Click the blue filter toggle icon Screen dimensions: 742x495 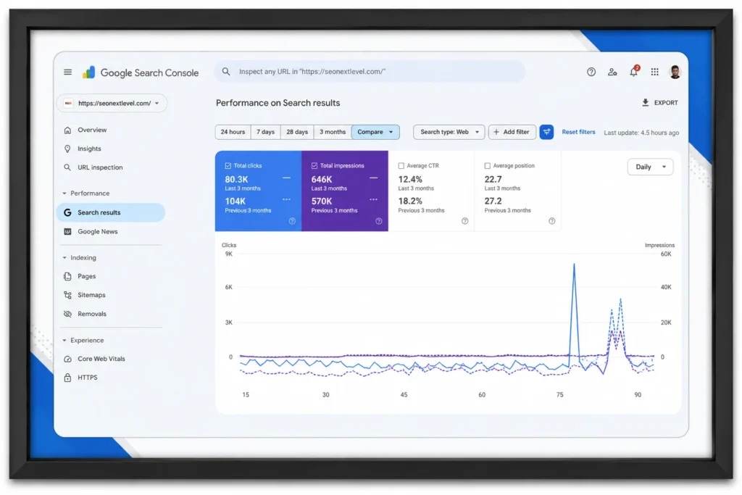546,132
